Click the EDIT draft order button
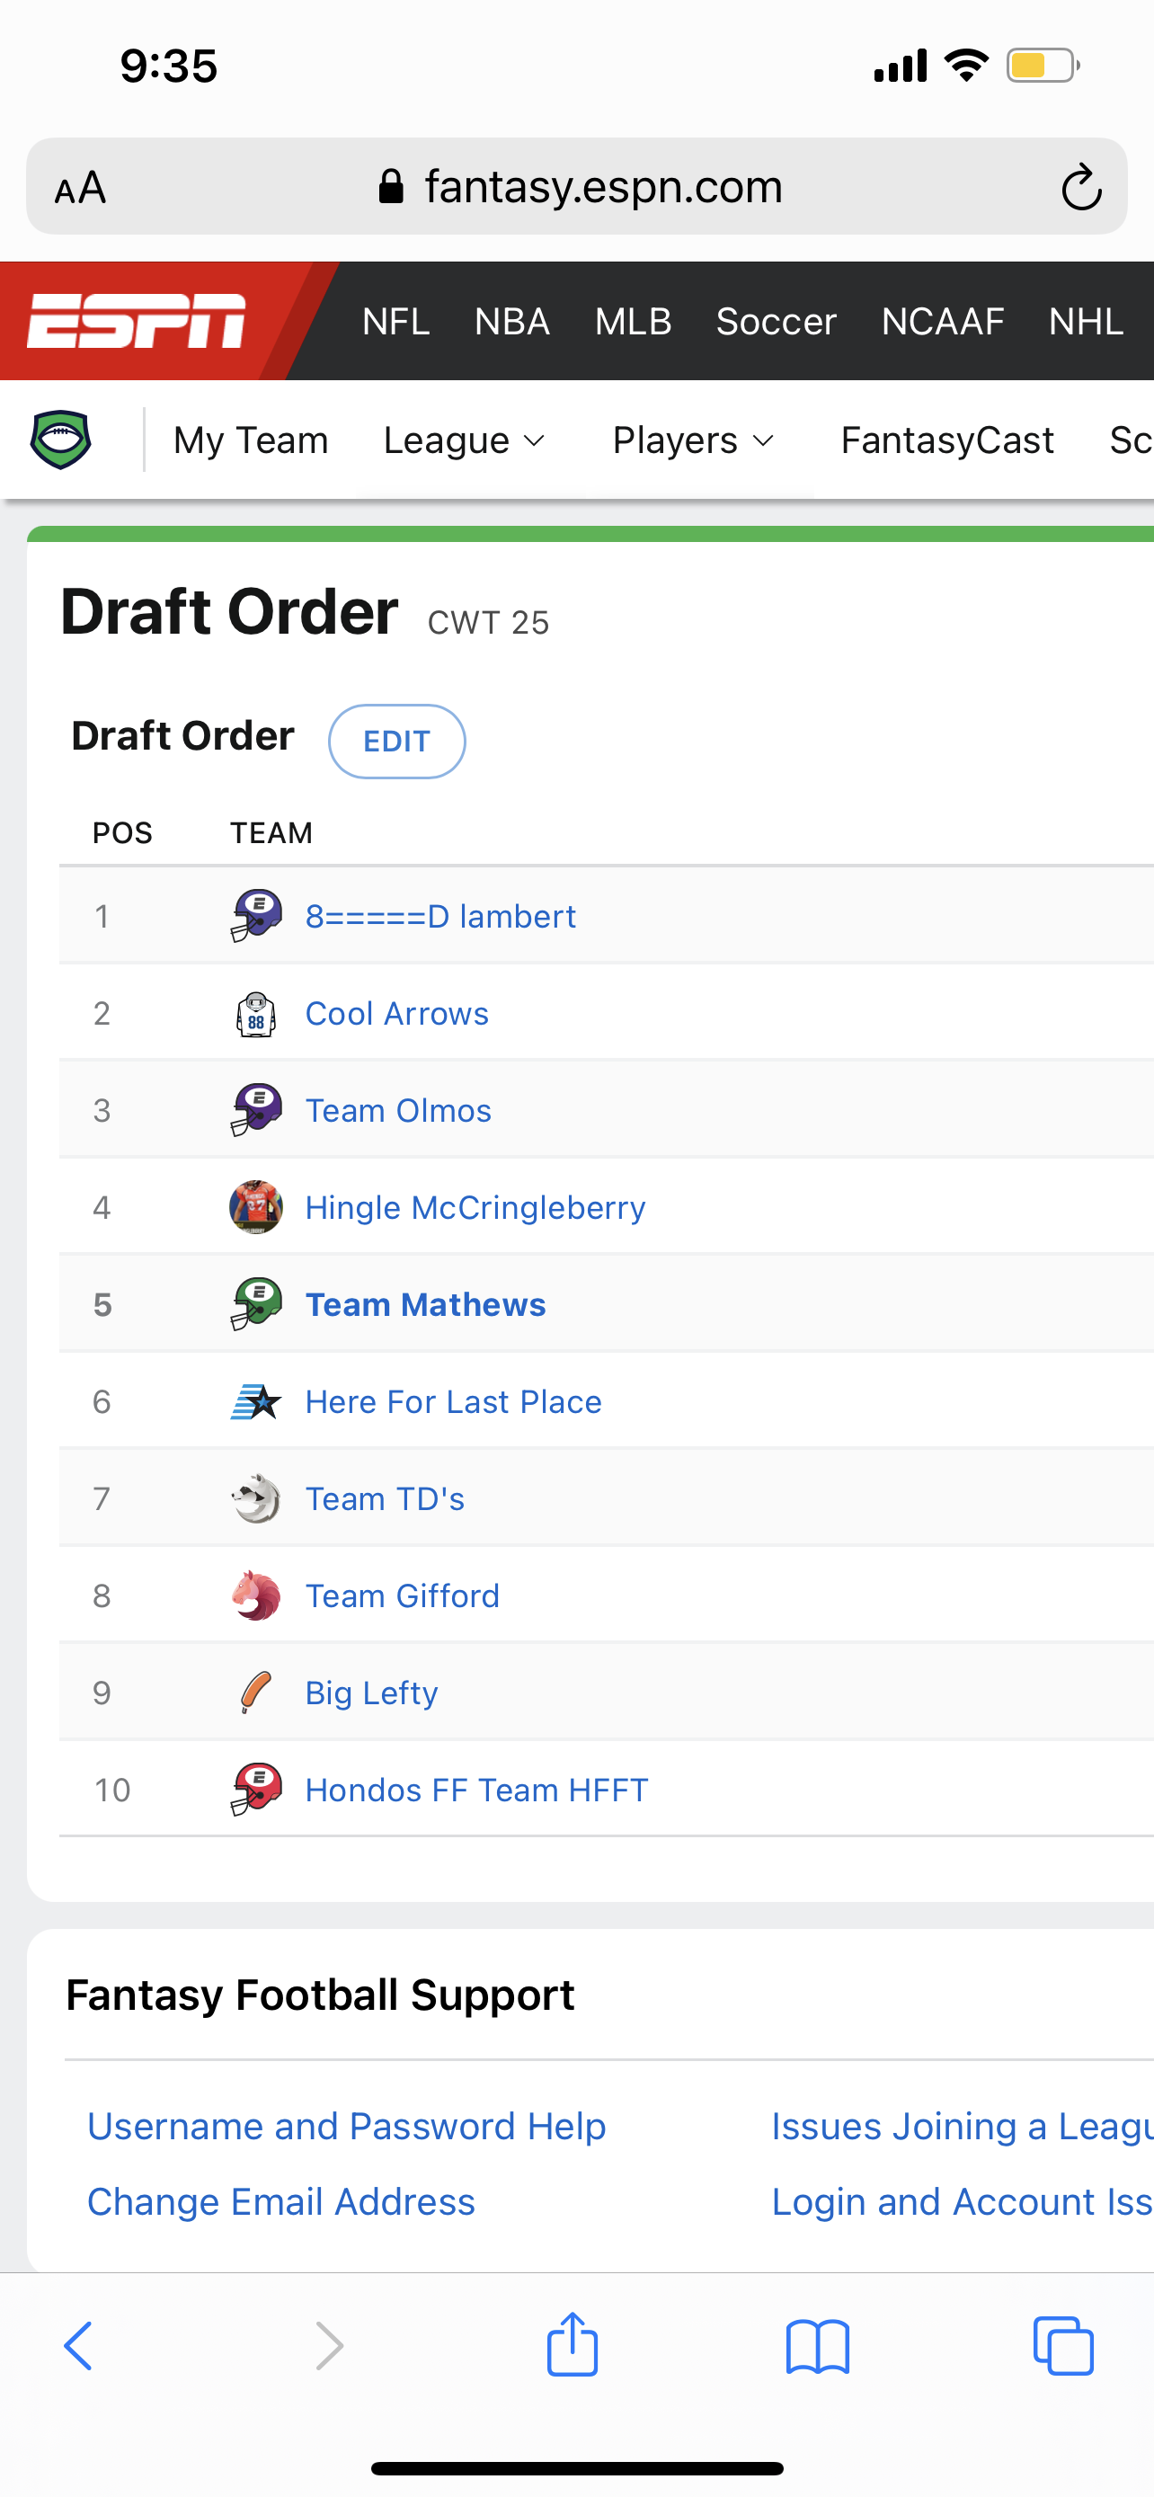Screen dimensions: 1154x2497 coord(397,742)
